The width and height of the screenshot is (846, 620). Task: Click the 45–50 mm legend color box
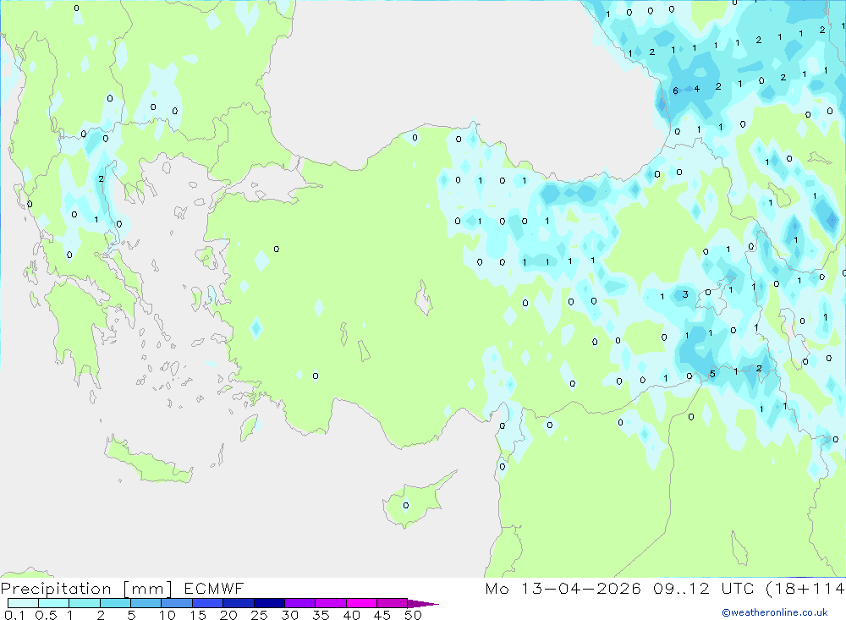click(393, 603)
